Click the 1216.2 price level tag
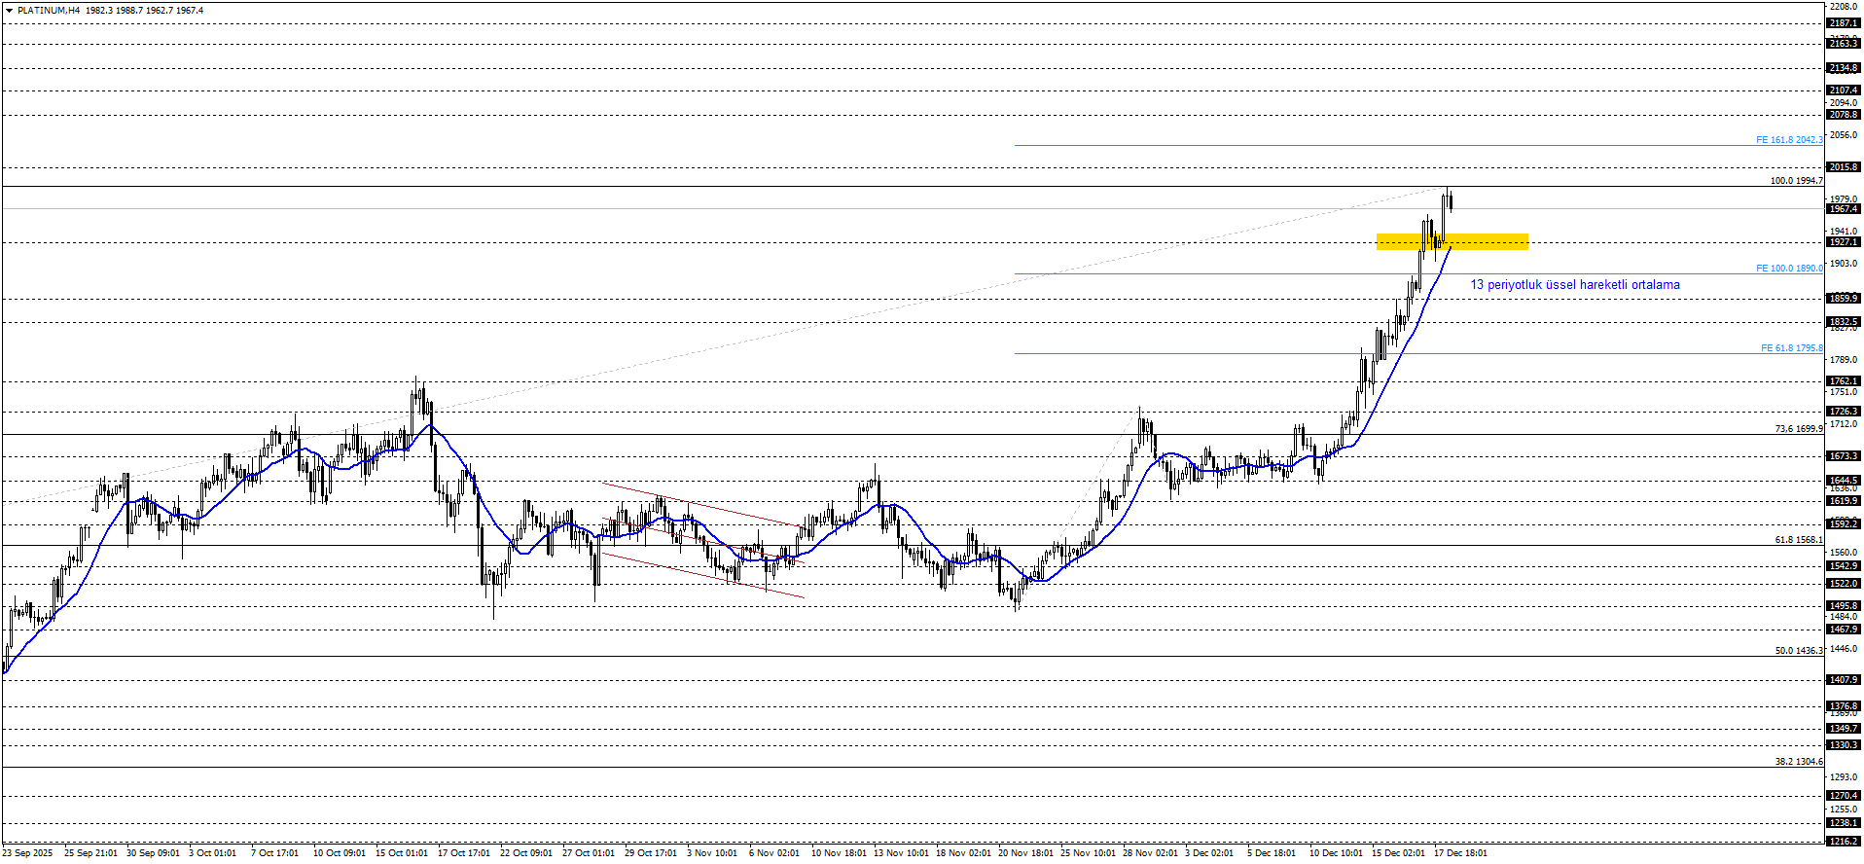Viewport: 1864px width, 864px height. tap(1843, 842)
